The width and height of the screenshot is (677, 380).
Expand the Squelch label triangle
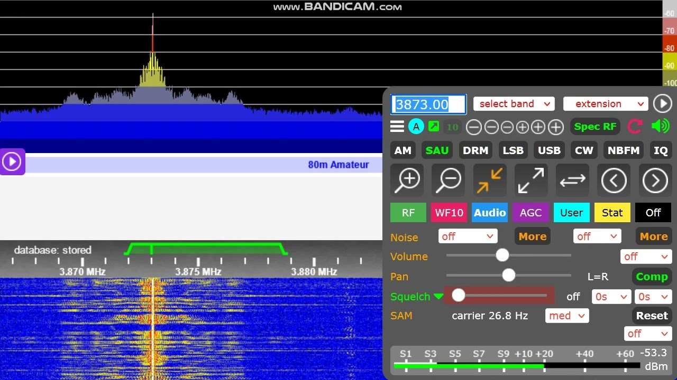[x=438, y=296]
